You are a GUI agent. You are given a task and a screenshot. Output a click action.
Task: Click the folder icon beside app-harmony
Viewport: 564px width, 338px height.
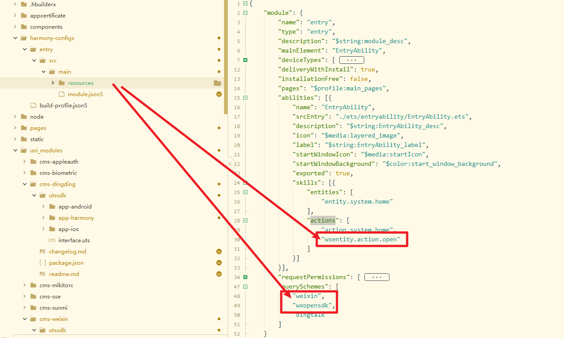click(52, 218)
